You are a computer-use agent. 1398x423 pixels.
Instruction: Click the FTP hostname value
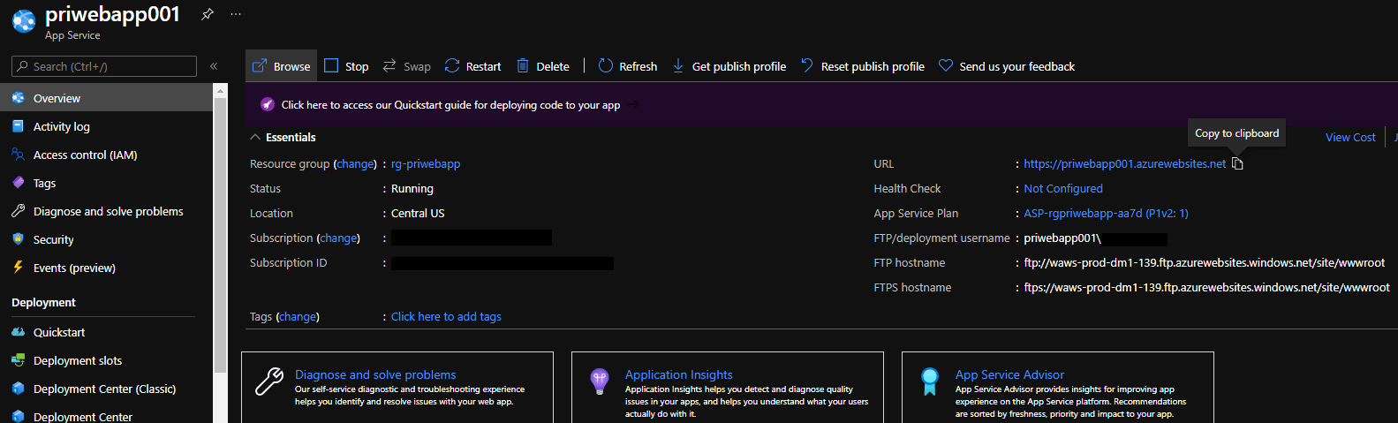pyautogui.click(x=1205, y=262)
